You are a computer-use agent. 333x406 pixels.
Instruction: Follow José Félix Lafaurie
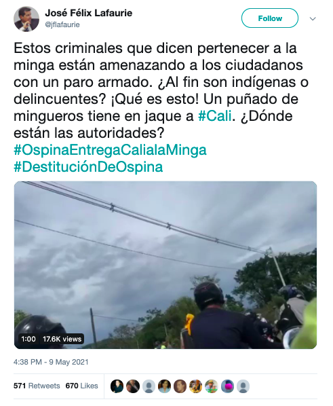click(x=270, y=18)
